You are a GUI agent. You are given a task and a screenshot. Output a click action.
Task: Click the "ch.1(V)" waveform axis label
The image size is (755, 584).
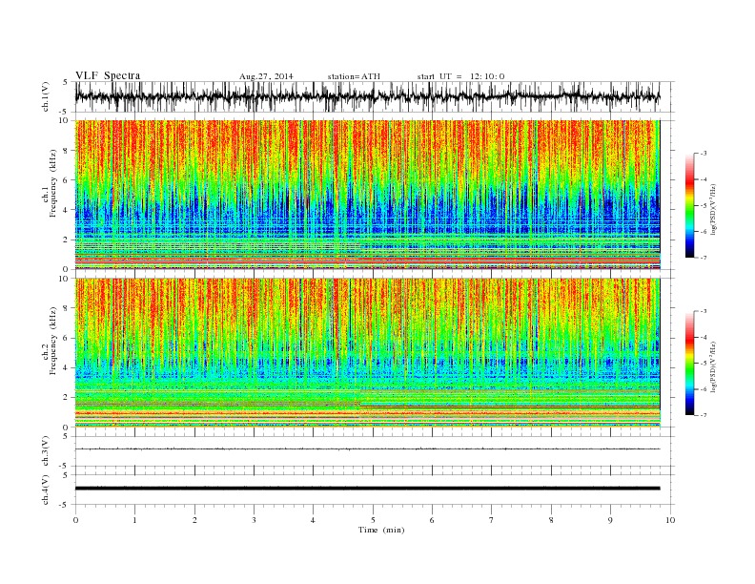(x=46, y=97)
